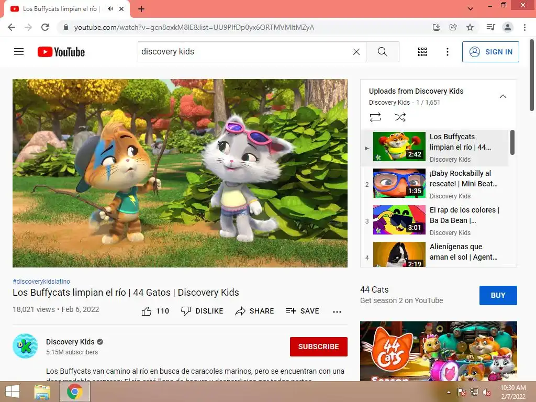Click the BUY button for 44 Cats
The image size is (536, 402).
pyautogui.click(x=498, y=295)
